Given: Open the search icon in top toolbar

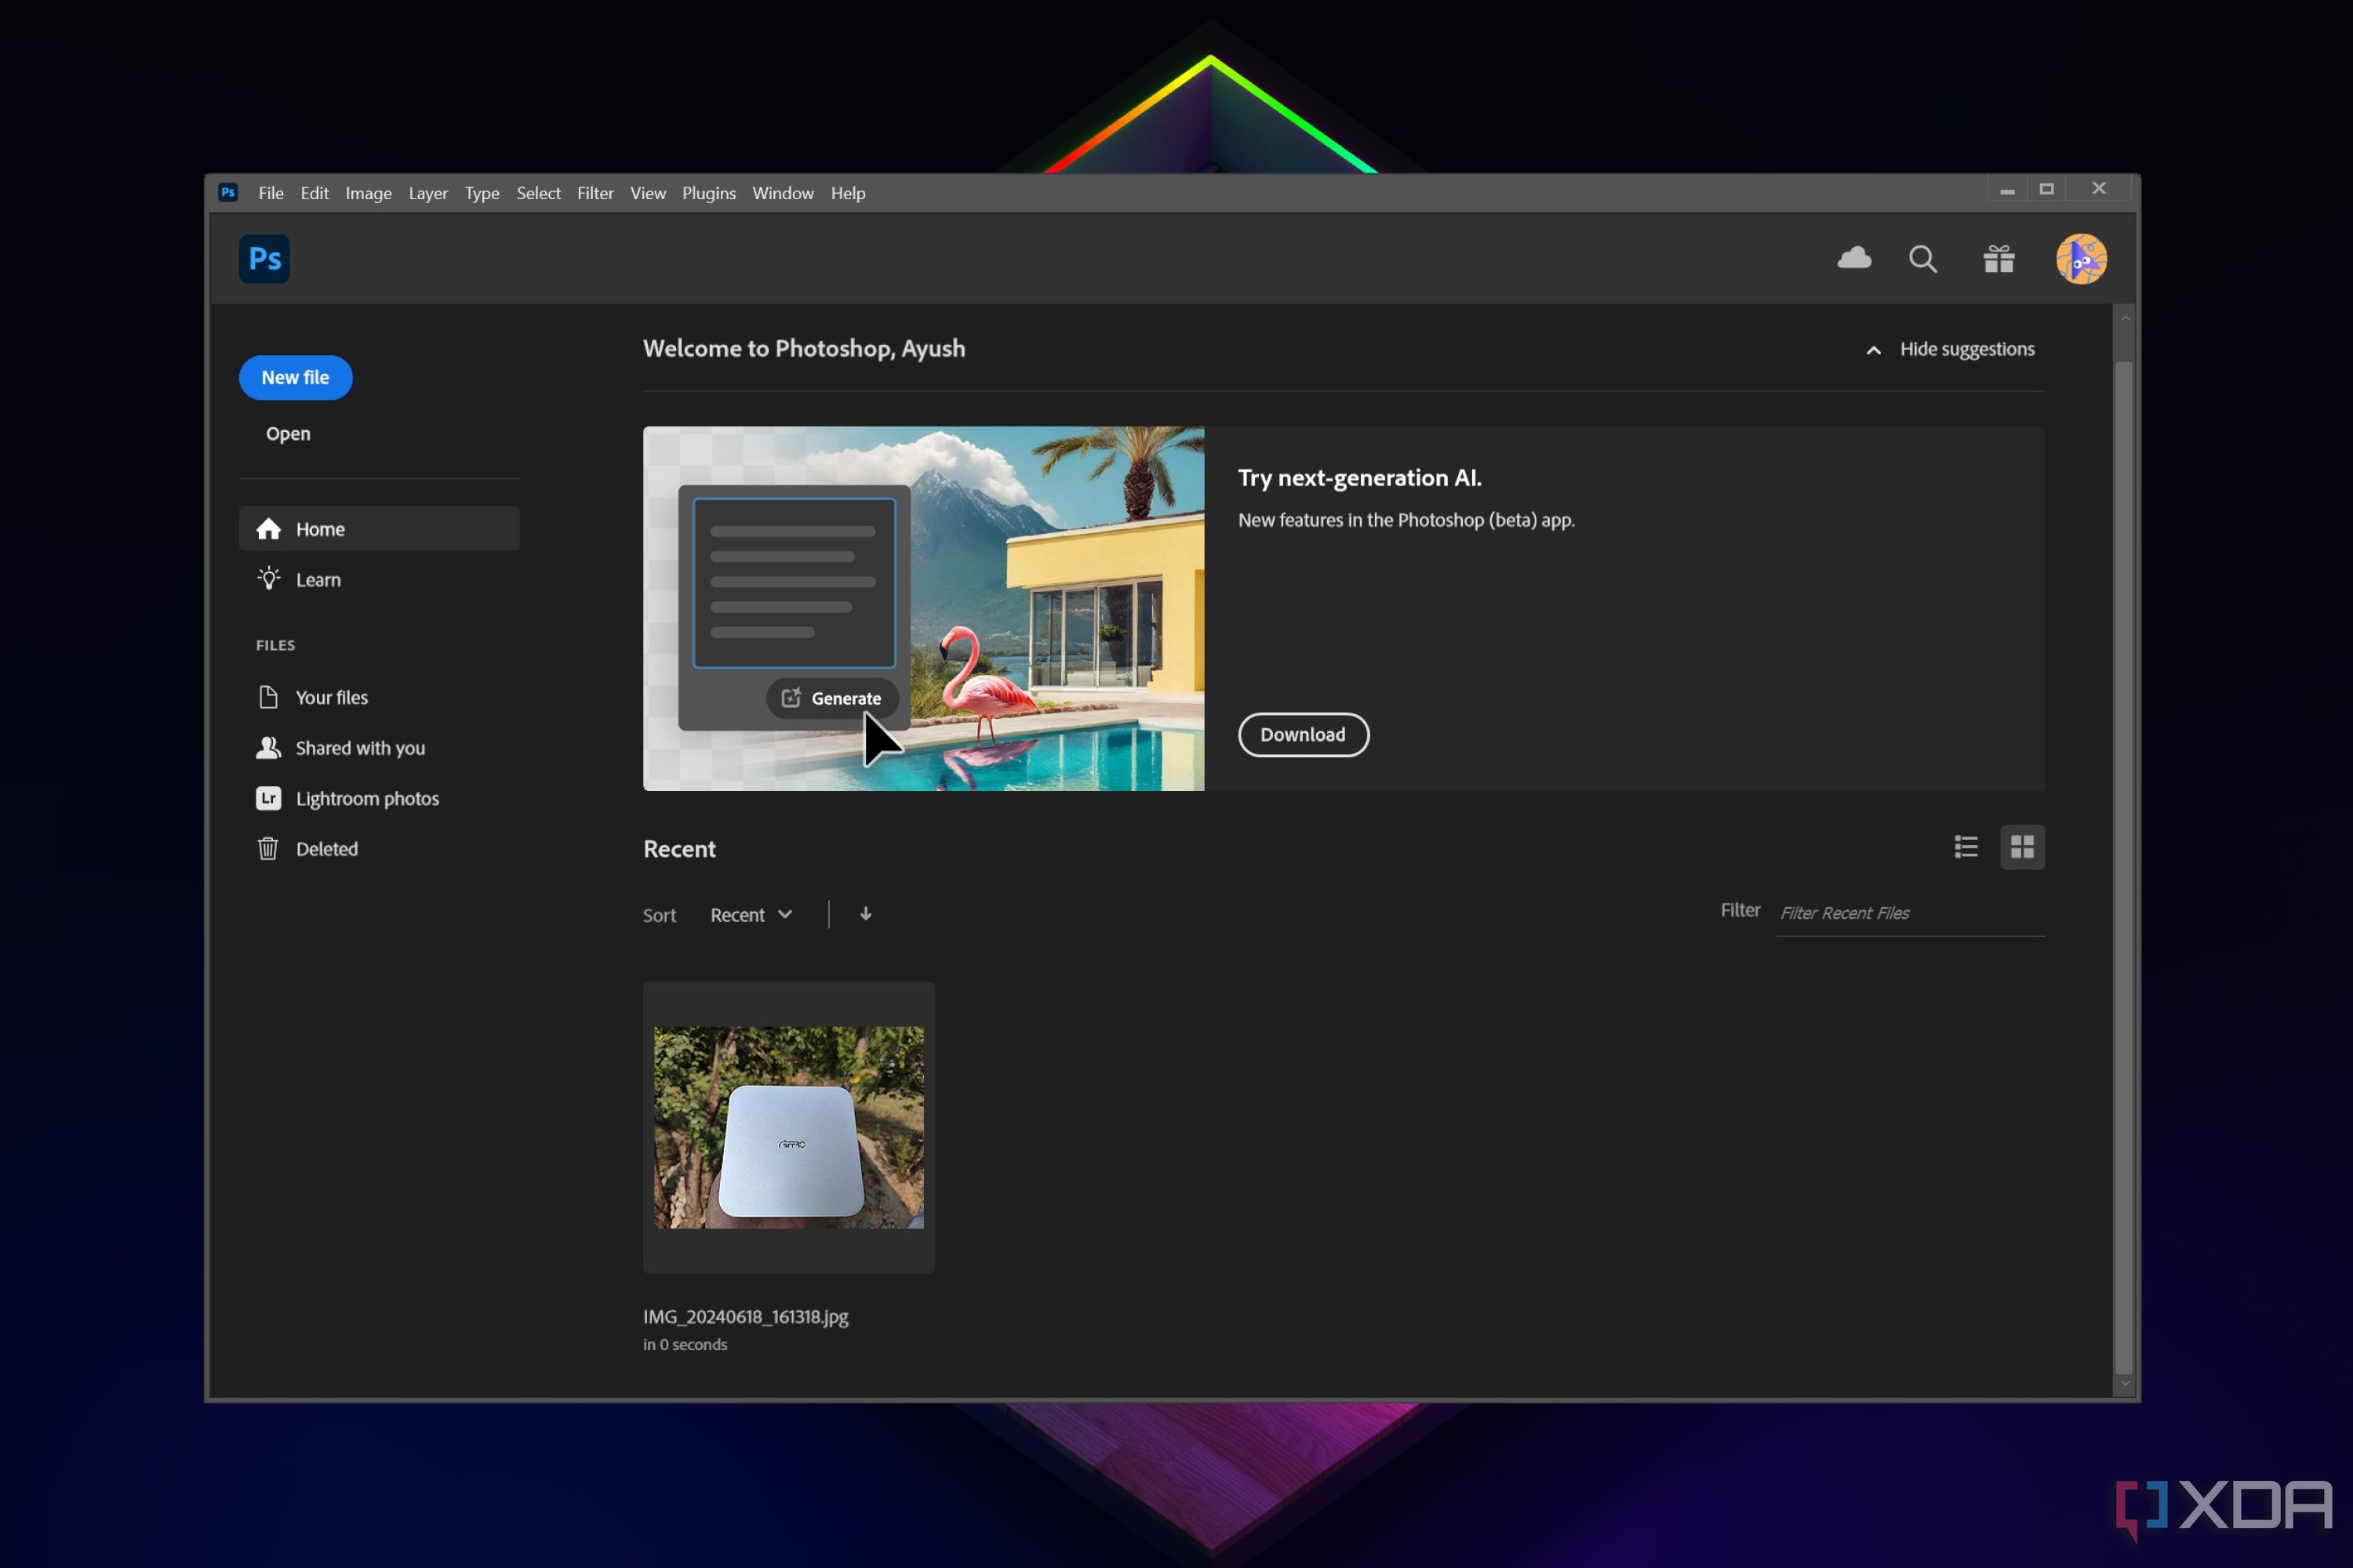Looking at the screenshot, I should coord(1922,259).
